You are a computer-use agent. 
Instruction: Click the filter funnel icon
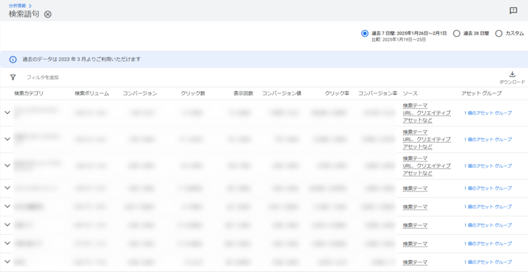pyautogui.click(x=13, y=77)
